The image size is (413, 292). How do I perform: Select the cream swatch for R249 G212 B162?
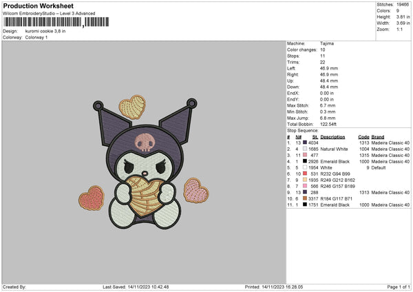point(305,180)
